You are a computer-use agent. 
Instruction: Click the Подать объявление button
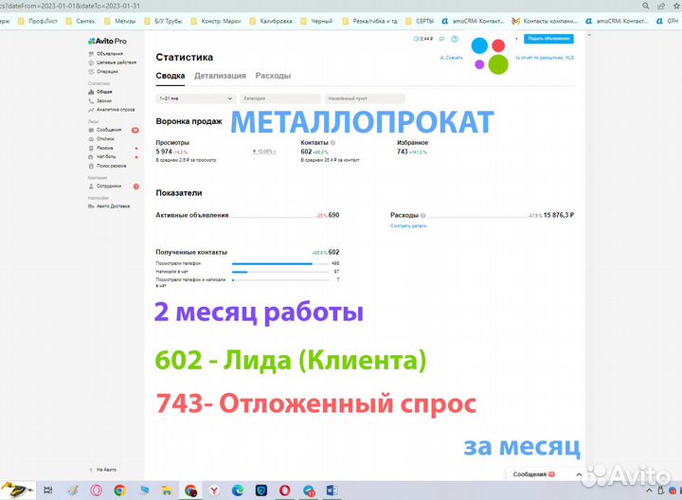(x=548, y=39)
